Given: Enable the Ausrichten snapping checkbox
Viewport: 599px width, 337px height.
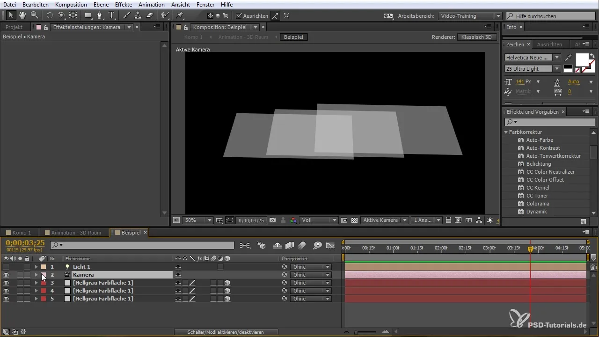Looking at the screenshot, I should [x=239, y=16].
